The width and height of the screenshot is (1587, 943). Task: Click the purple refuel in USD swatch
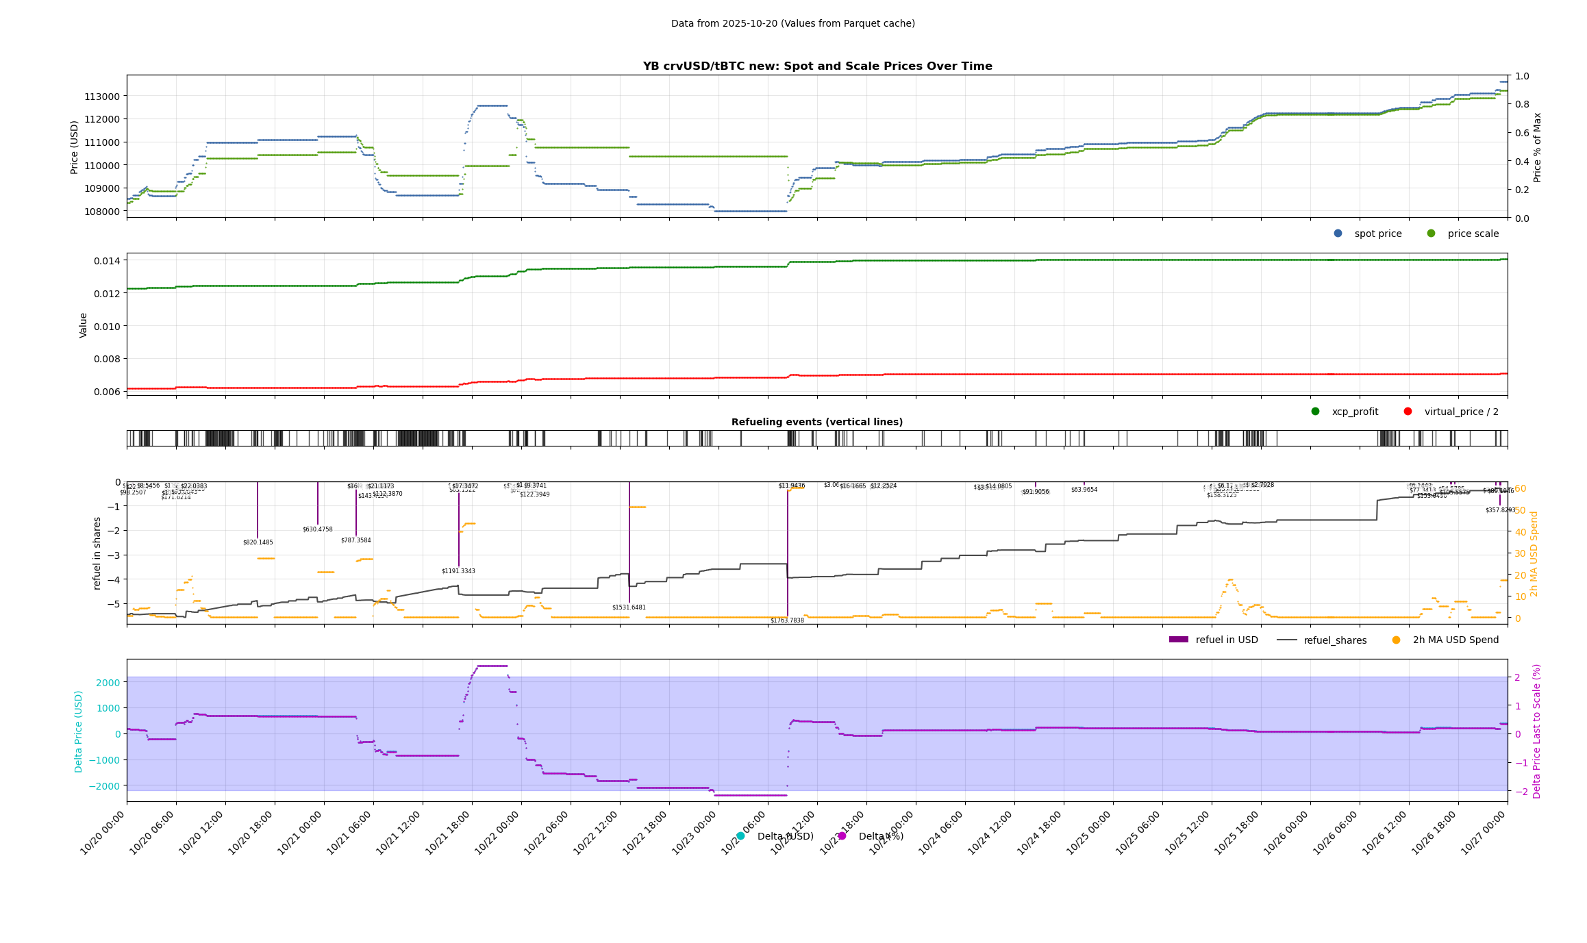point(1178,640)
